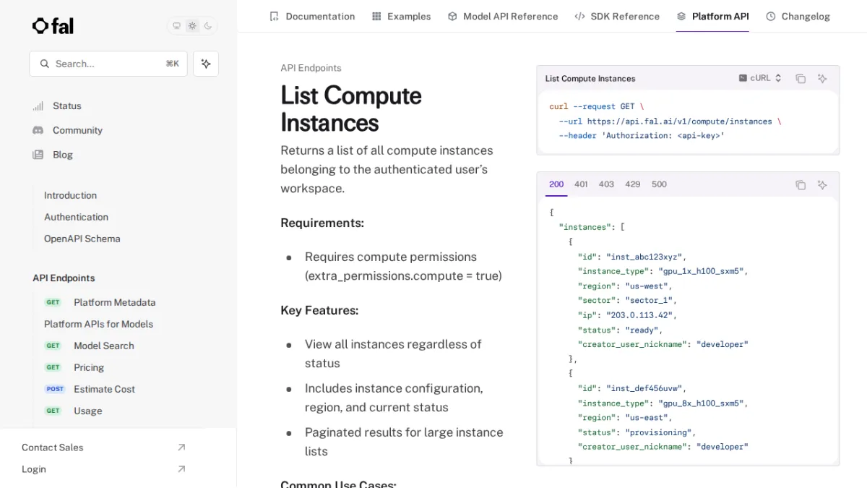This screenshot has height=488, width=867.
Task: Click the GET badge beside Platform Metadata
Action: tap(53, 302)
